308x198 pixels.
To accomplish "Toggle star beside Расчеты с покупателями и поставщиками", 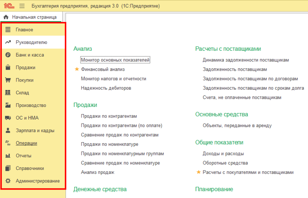I will pyautogui.click(x=199, y=172).
